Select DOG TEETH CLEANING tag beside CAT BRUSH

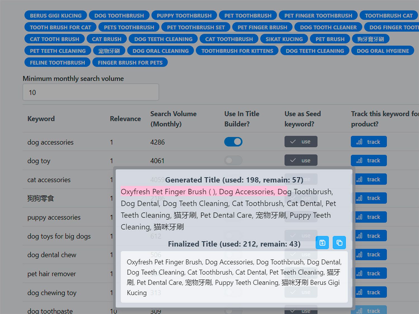point(163,39)
